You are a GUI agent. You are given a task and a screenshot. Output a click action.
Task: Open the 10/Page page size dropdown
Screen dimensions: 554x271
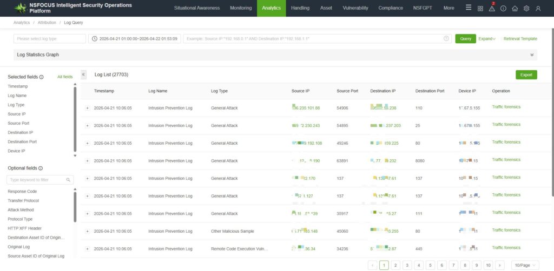tap(525, 265)
